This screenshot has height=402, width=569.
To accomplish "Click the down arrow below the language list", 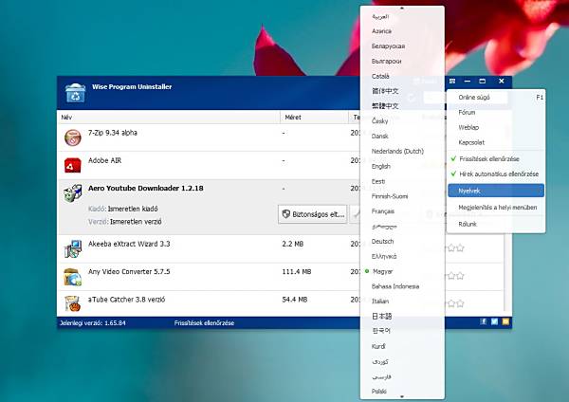I will (402, 397).
